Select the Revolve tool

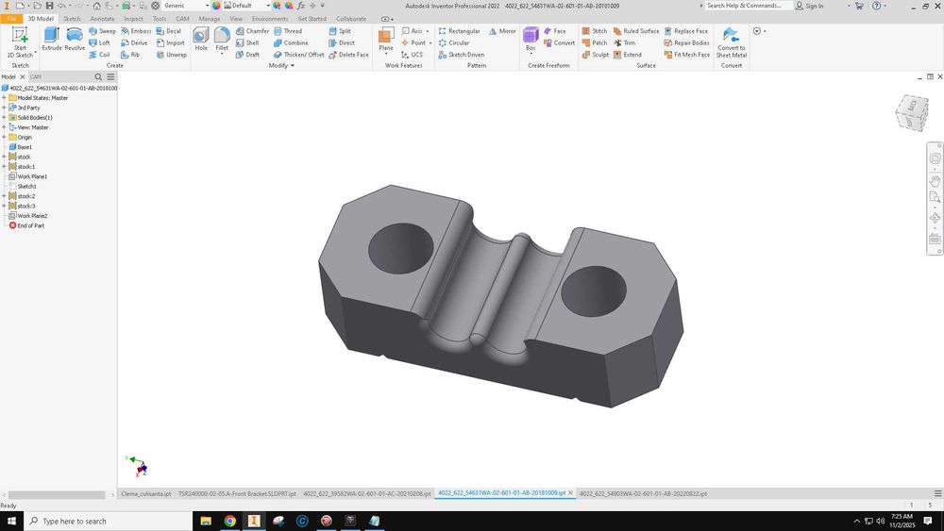click(75, 39)
